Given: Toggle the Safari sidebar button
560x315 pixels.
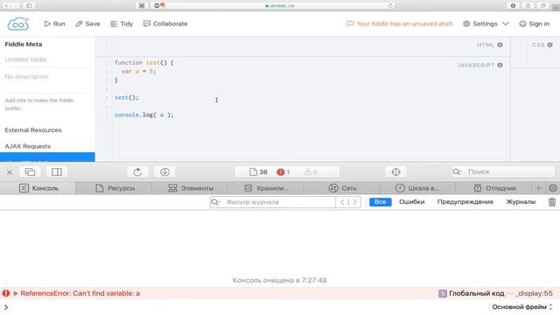Looking at the screenshot, I should pos(29,5).
